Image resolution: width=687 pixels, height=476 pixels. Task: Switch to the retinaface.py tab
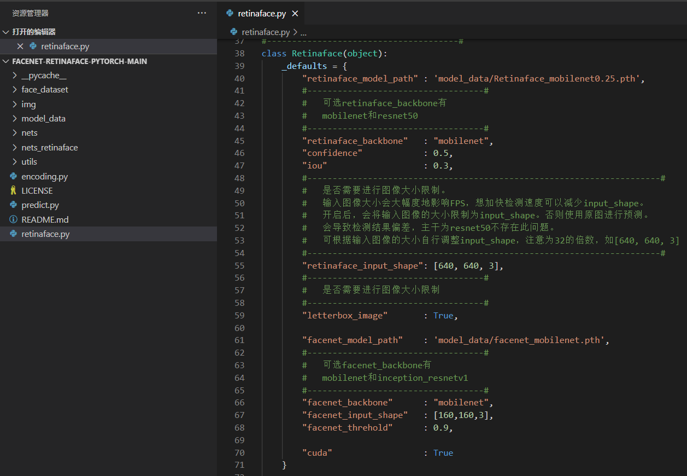click(x=261, y=14)
